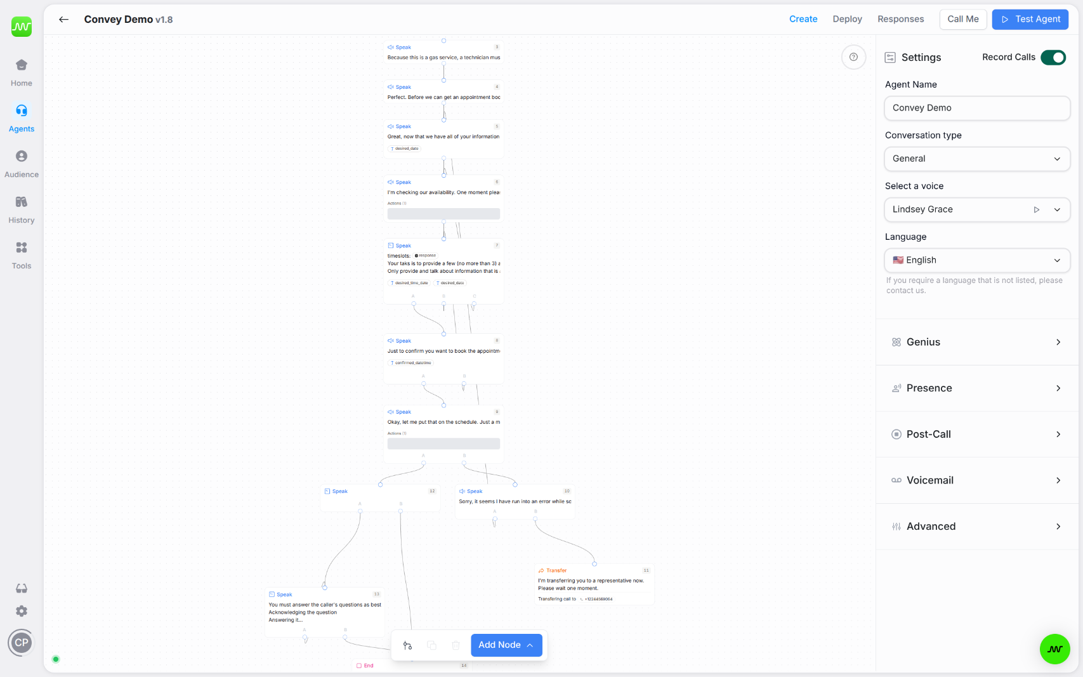Switch to the Deploy tab
This screenshot has height=677, width=1083.
tap(847, 19)
